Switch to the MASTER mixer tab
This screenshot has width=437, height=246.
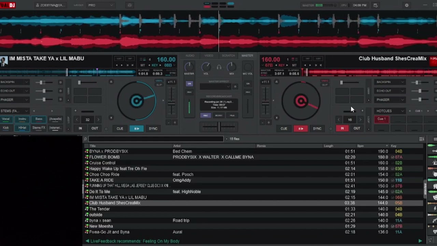[x=247, y=55]
